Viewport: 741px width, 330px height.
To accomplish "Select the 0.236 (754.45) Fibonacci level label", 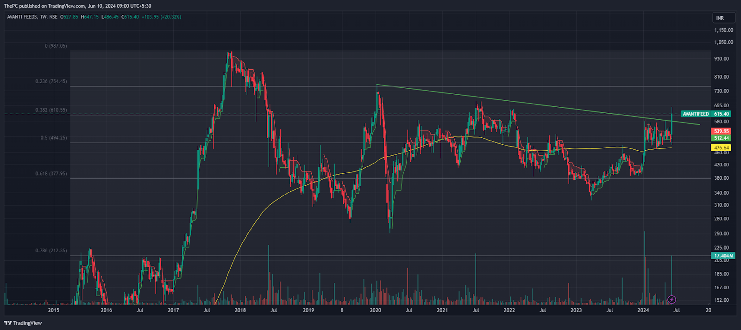I will [51, 81].
